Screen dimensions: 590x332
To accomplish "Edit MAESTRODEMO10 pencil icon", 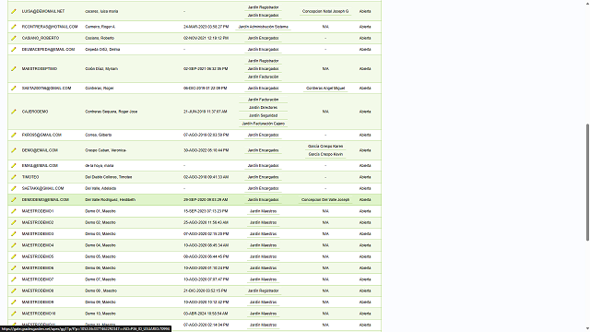I will tap(14, 314).
